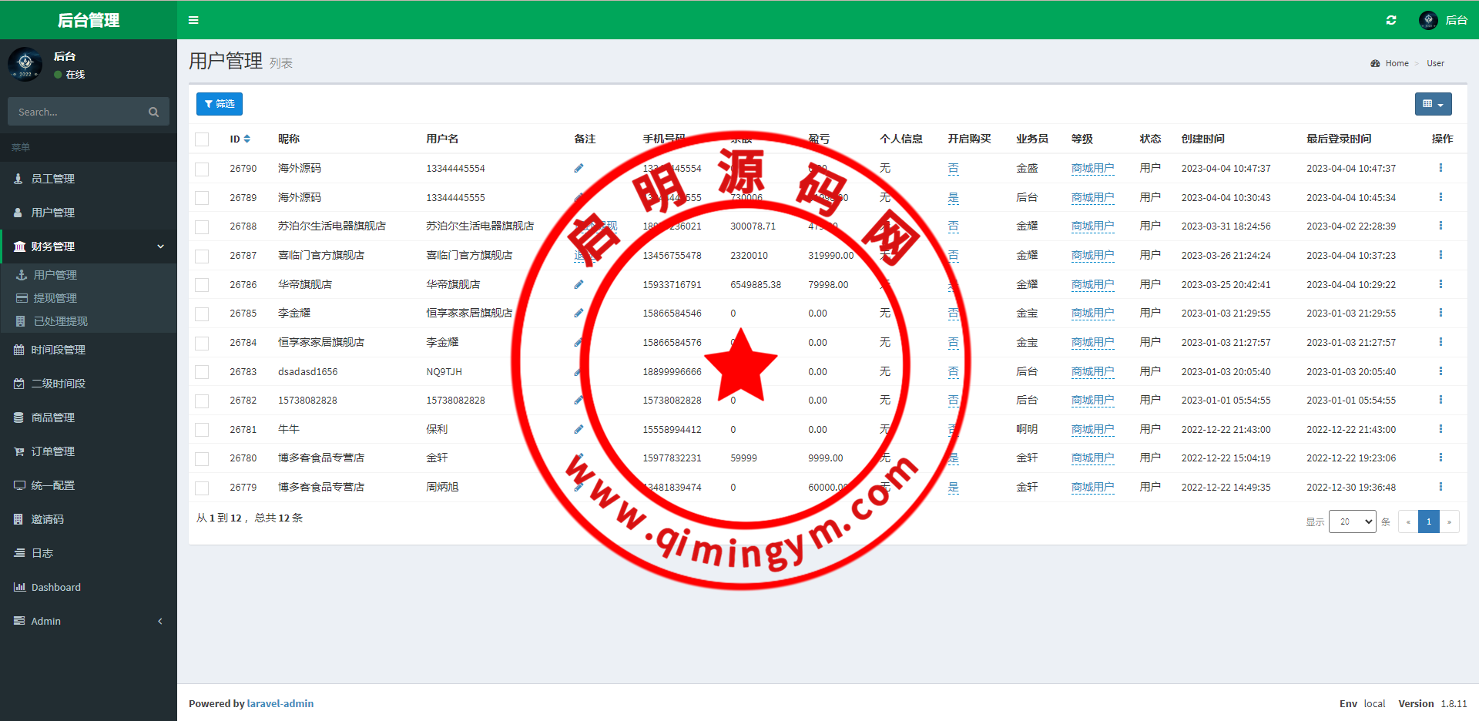Click the 商城用户 level link for row 26787

coord(1092,255)
